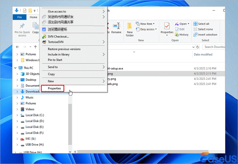Expand the Desktop tree node
Screen dimensions: 238x164
pos(17,80)
